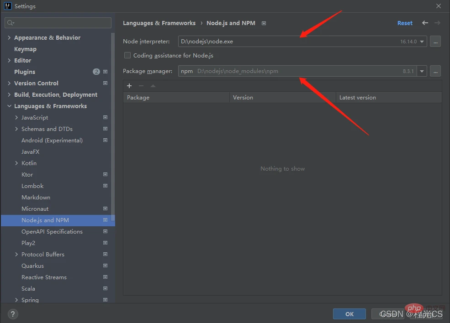Select OpenAPI Specifications settings page
The width and height of the screenshot is (450, 323).
tap(52, 232)
